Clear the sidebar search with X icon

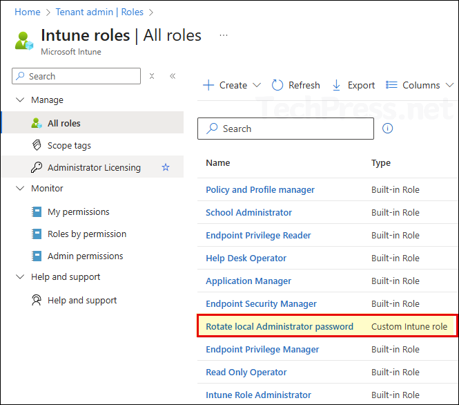pyautogui.click(x=152, y=76)
